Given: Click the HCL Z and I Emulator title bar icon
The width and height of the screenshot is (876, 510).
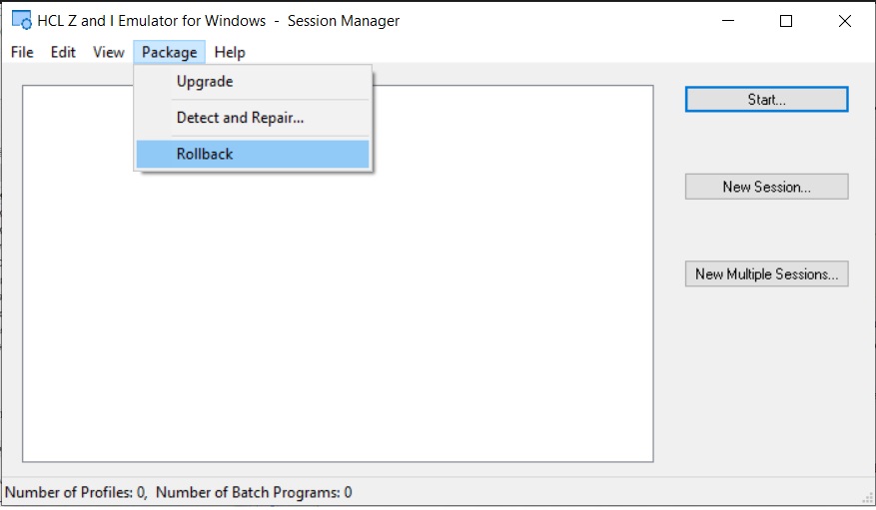Looking at the screenshot, I should point(20,21).
